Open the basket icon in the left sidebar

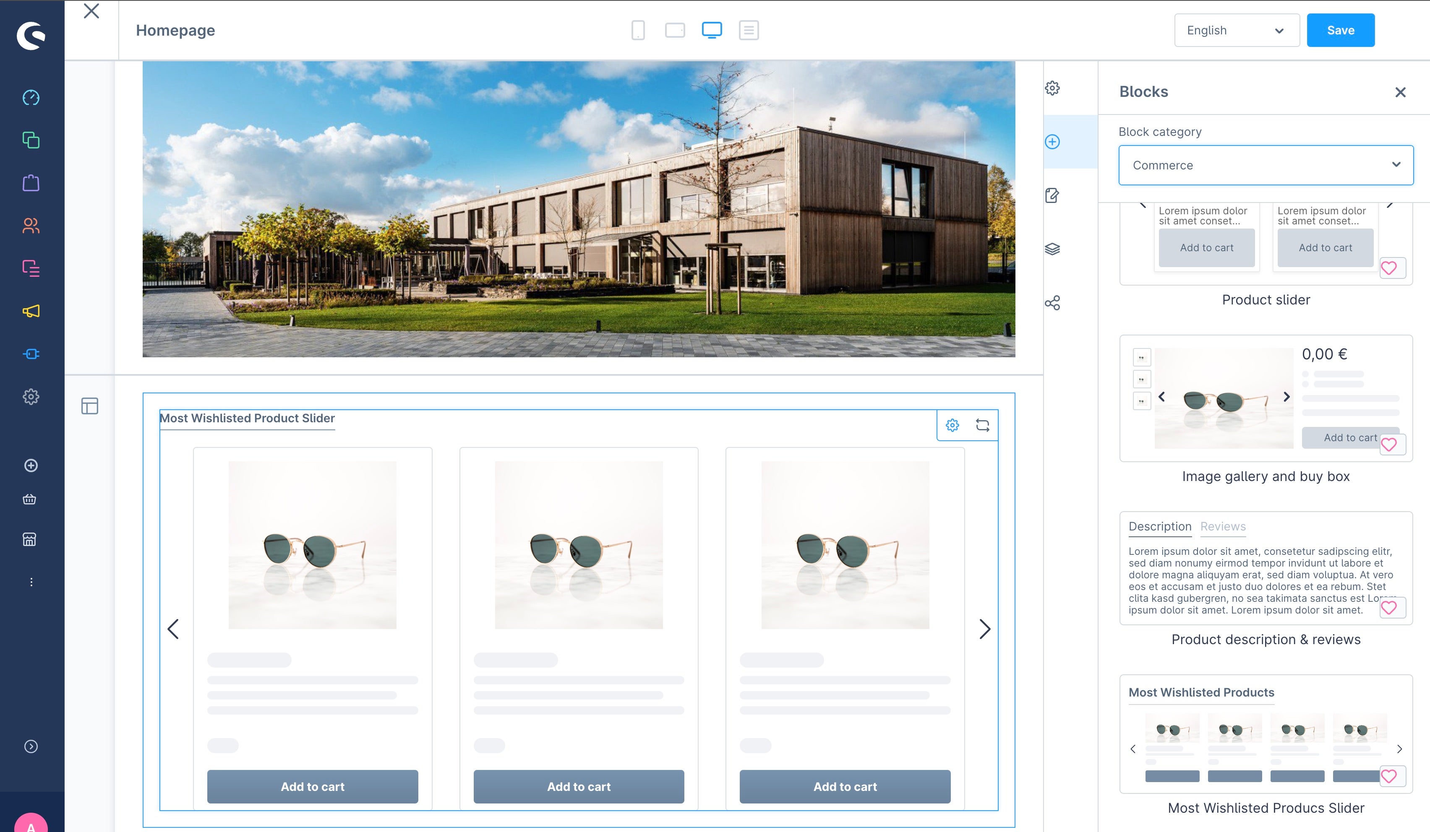(x=29, y=499)
